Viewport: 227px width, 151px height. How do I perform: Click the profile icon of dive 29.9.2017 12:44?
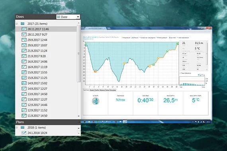pyautogui.click(x=24, y=40)
